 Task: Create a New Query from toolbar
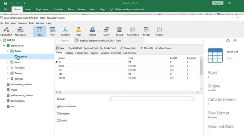(x=21, y=31)
